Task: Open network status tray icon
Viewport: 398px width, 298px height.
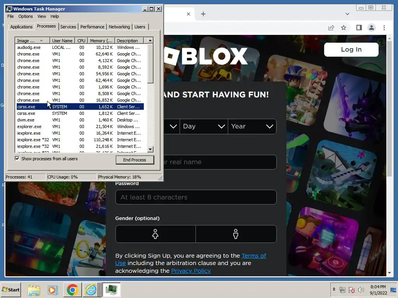Action: 342,290
